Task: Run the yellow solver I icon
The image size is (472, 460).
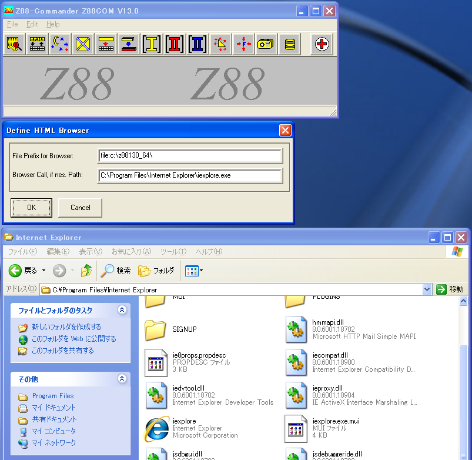Action: [152, 44]
